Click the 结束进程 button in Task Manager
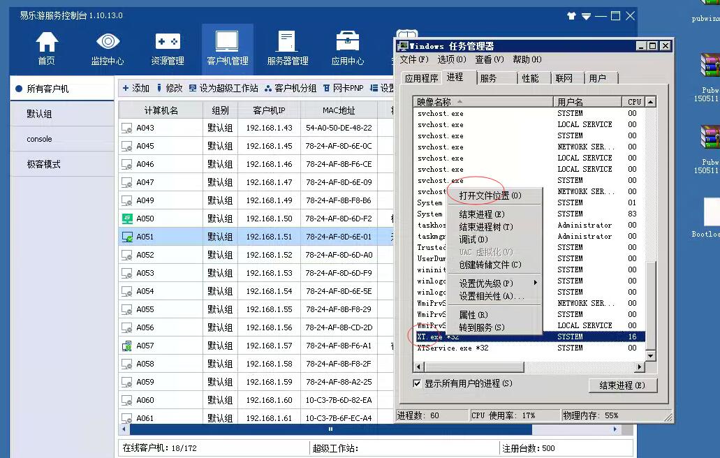This screenshot has height=458, width=720. [622, 385]
